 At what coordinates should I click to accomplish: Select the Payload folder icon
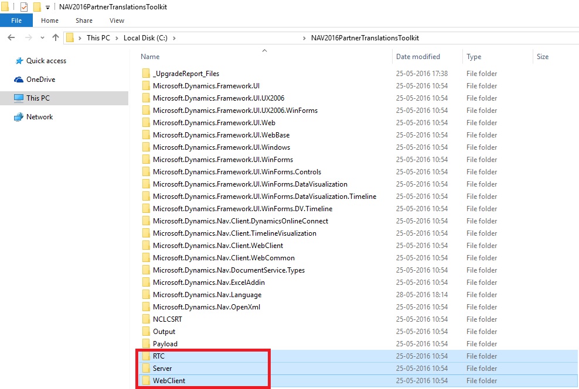click(x=146, y=344)
